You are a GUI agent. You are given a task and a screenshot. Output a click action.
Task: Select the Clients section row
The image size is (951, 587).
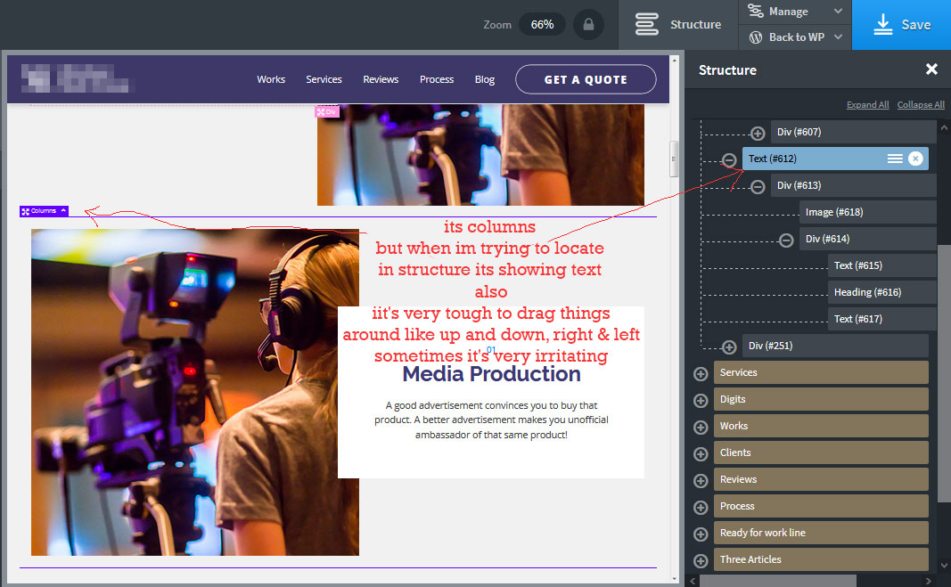(x=821, y=452)
